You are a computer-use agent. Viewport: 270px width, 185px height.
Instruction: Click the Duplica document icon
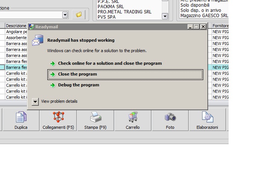pyautogui.click(x=21, y=117)
